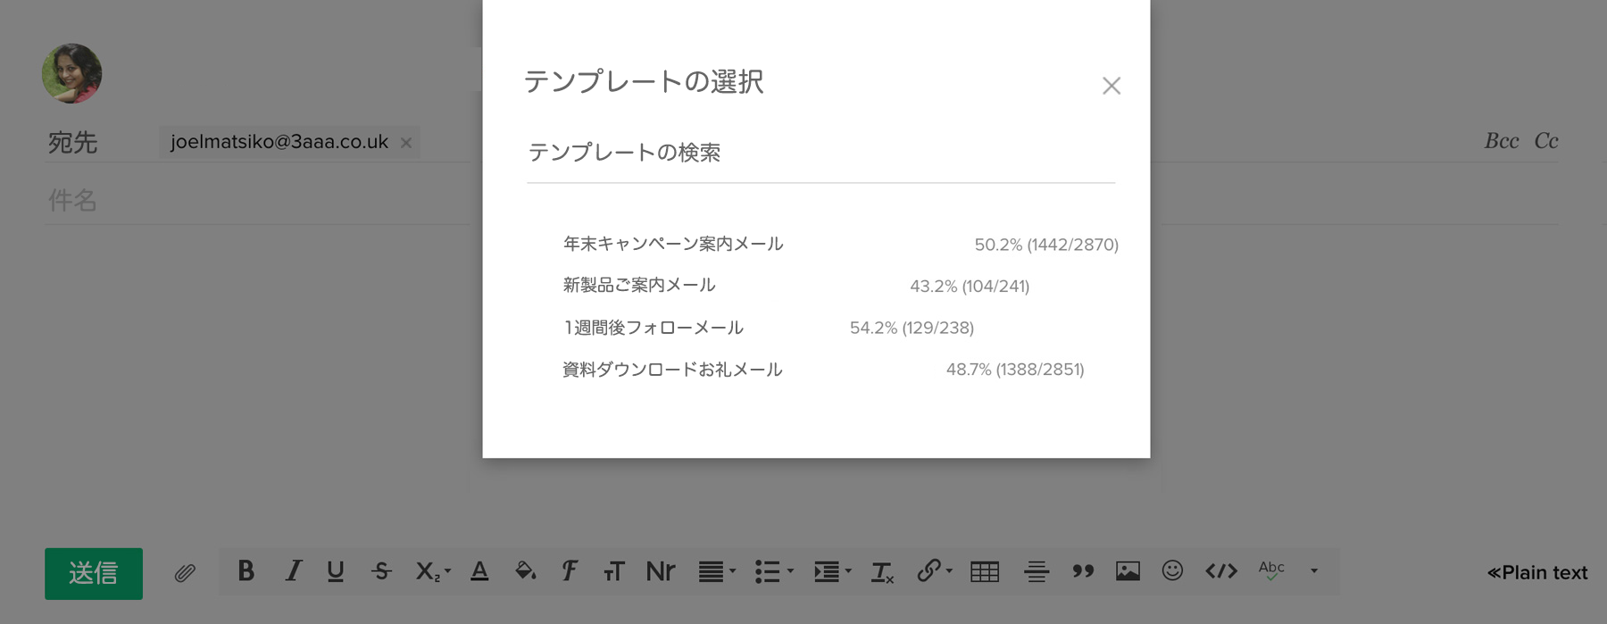Toggle italic formatting
The width and height of the screenshot is (1607, 624).
click(293, 571)
